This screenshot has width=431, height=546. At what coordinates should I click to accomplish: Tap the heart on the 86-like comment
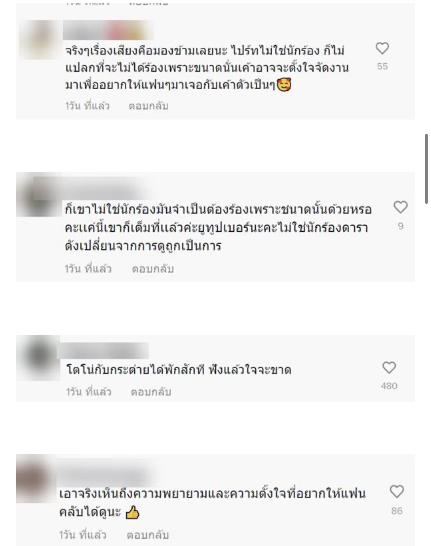(x=397, y=492)
